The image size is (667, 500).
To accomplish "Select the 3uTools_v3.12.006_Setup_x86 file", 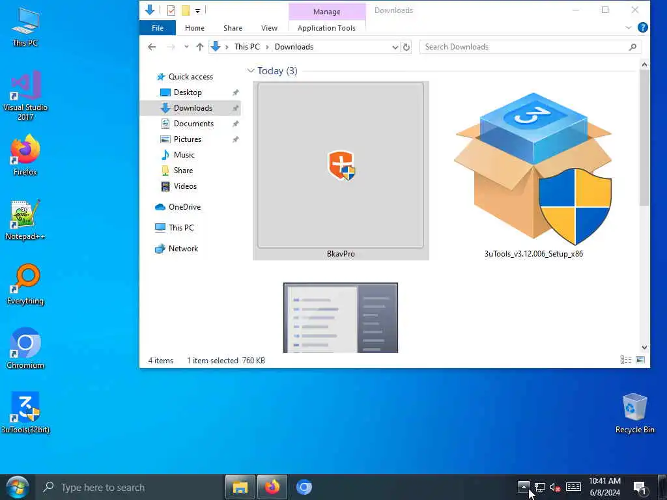I will click(533, 171).
